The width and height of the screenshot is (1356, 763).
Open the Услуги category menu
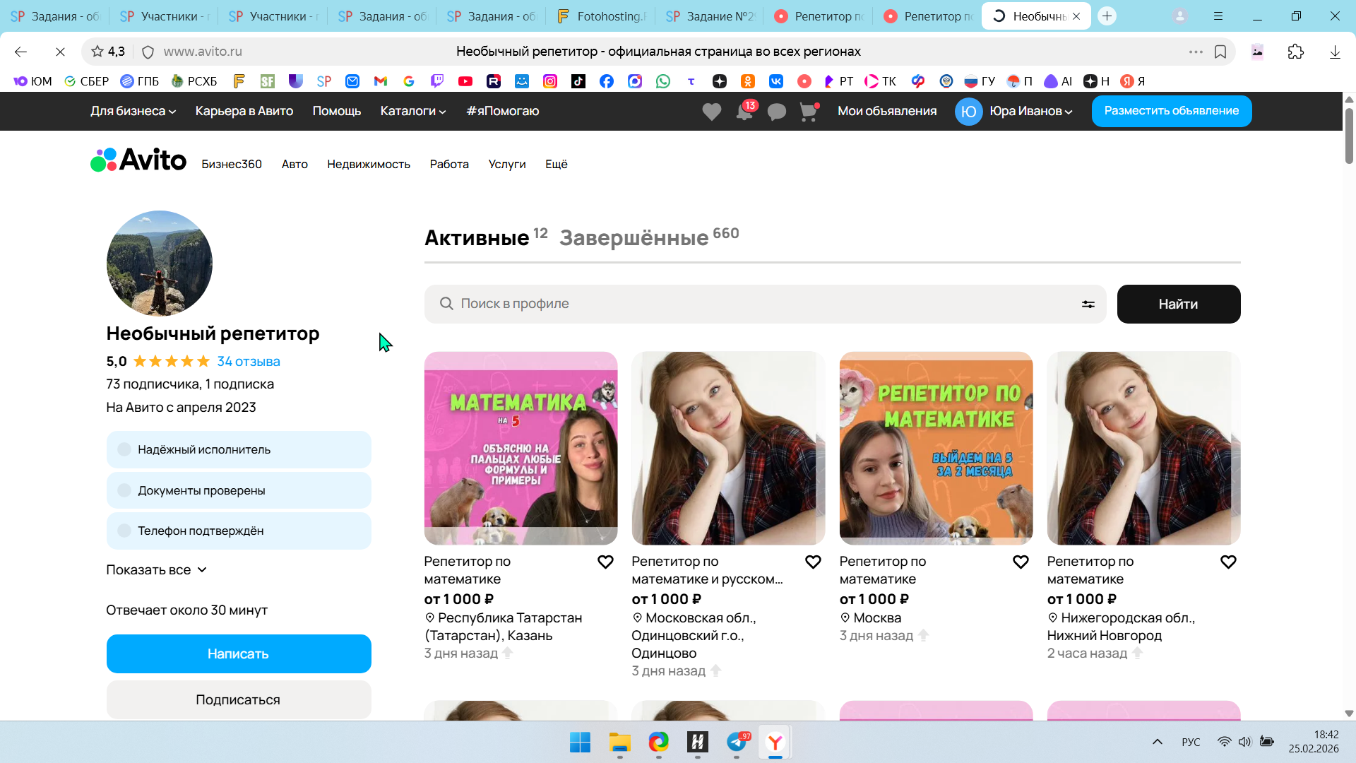506,164
